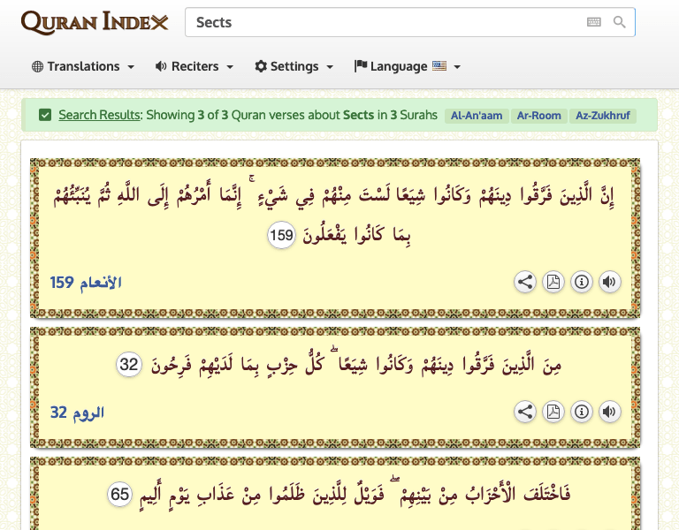Select the Ar-Room surah tag
The width and height of the screenshot is (679, 530).
point(539,116)
